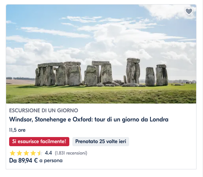Add tour to favorites with heart icon
This screenshot has width=203, height=177.
click(189, 11)
